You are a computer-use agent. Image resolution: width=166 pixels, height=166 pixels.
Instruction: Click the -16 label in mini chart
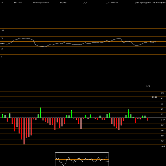tap(107, 161)
